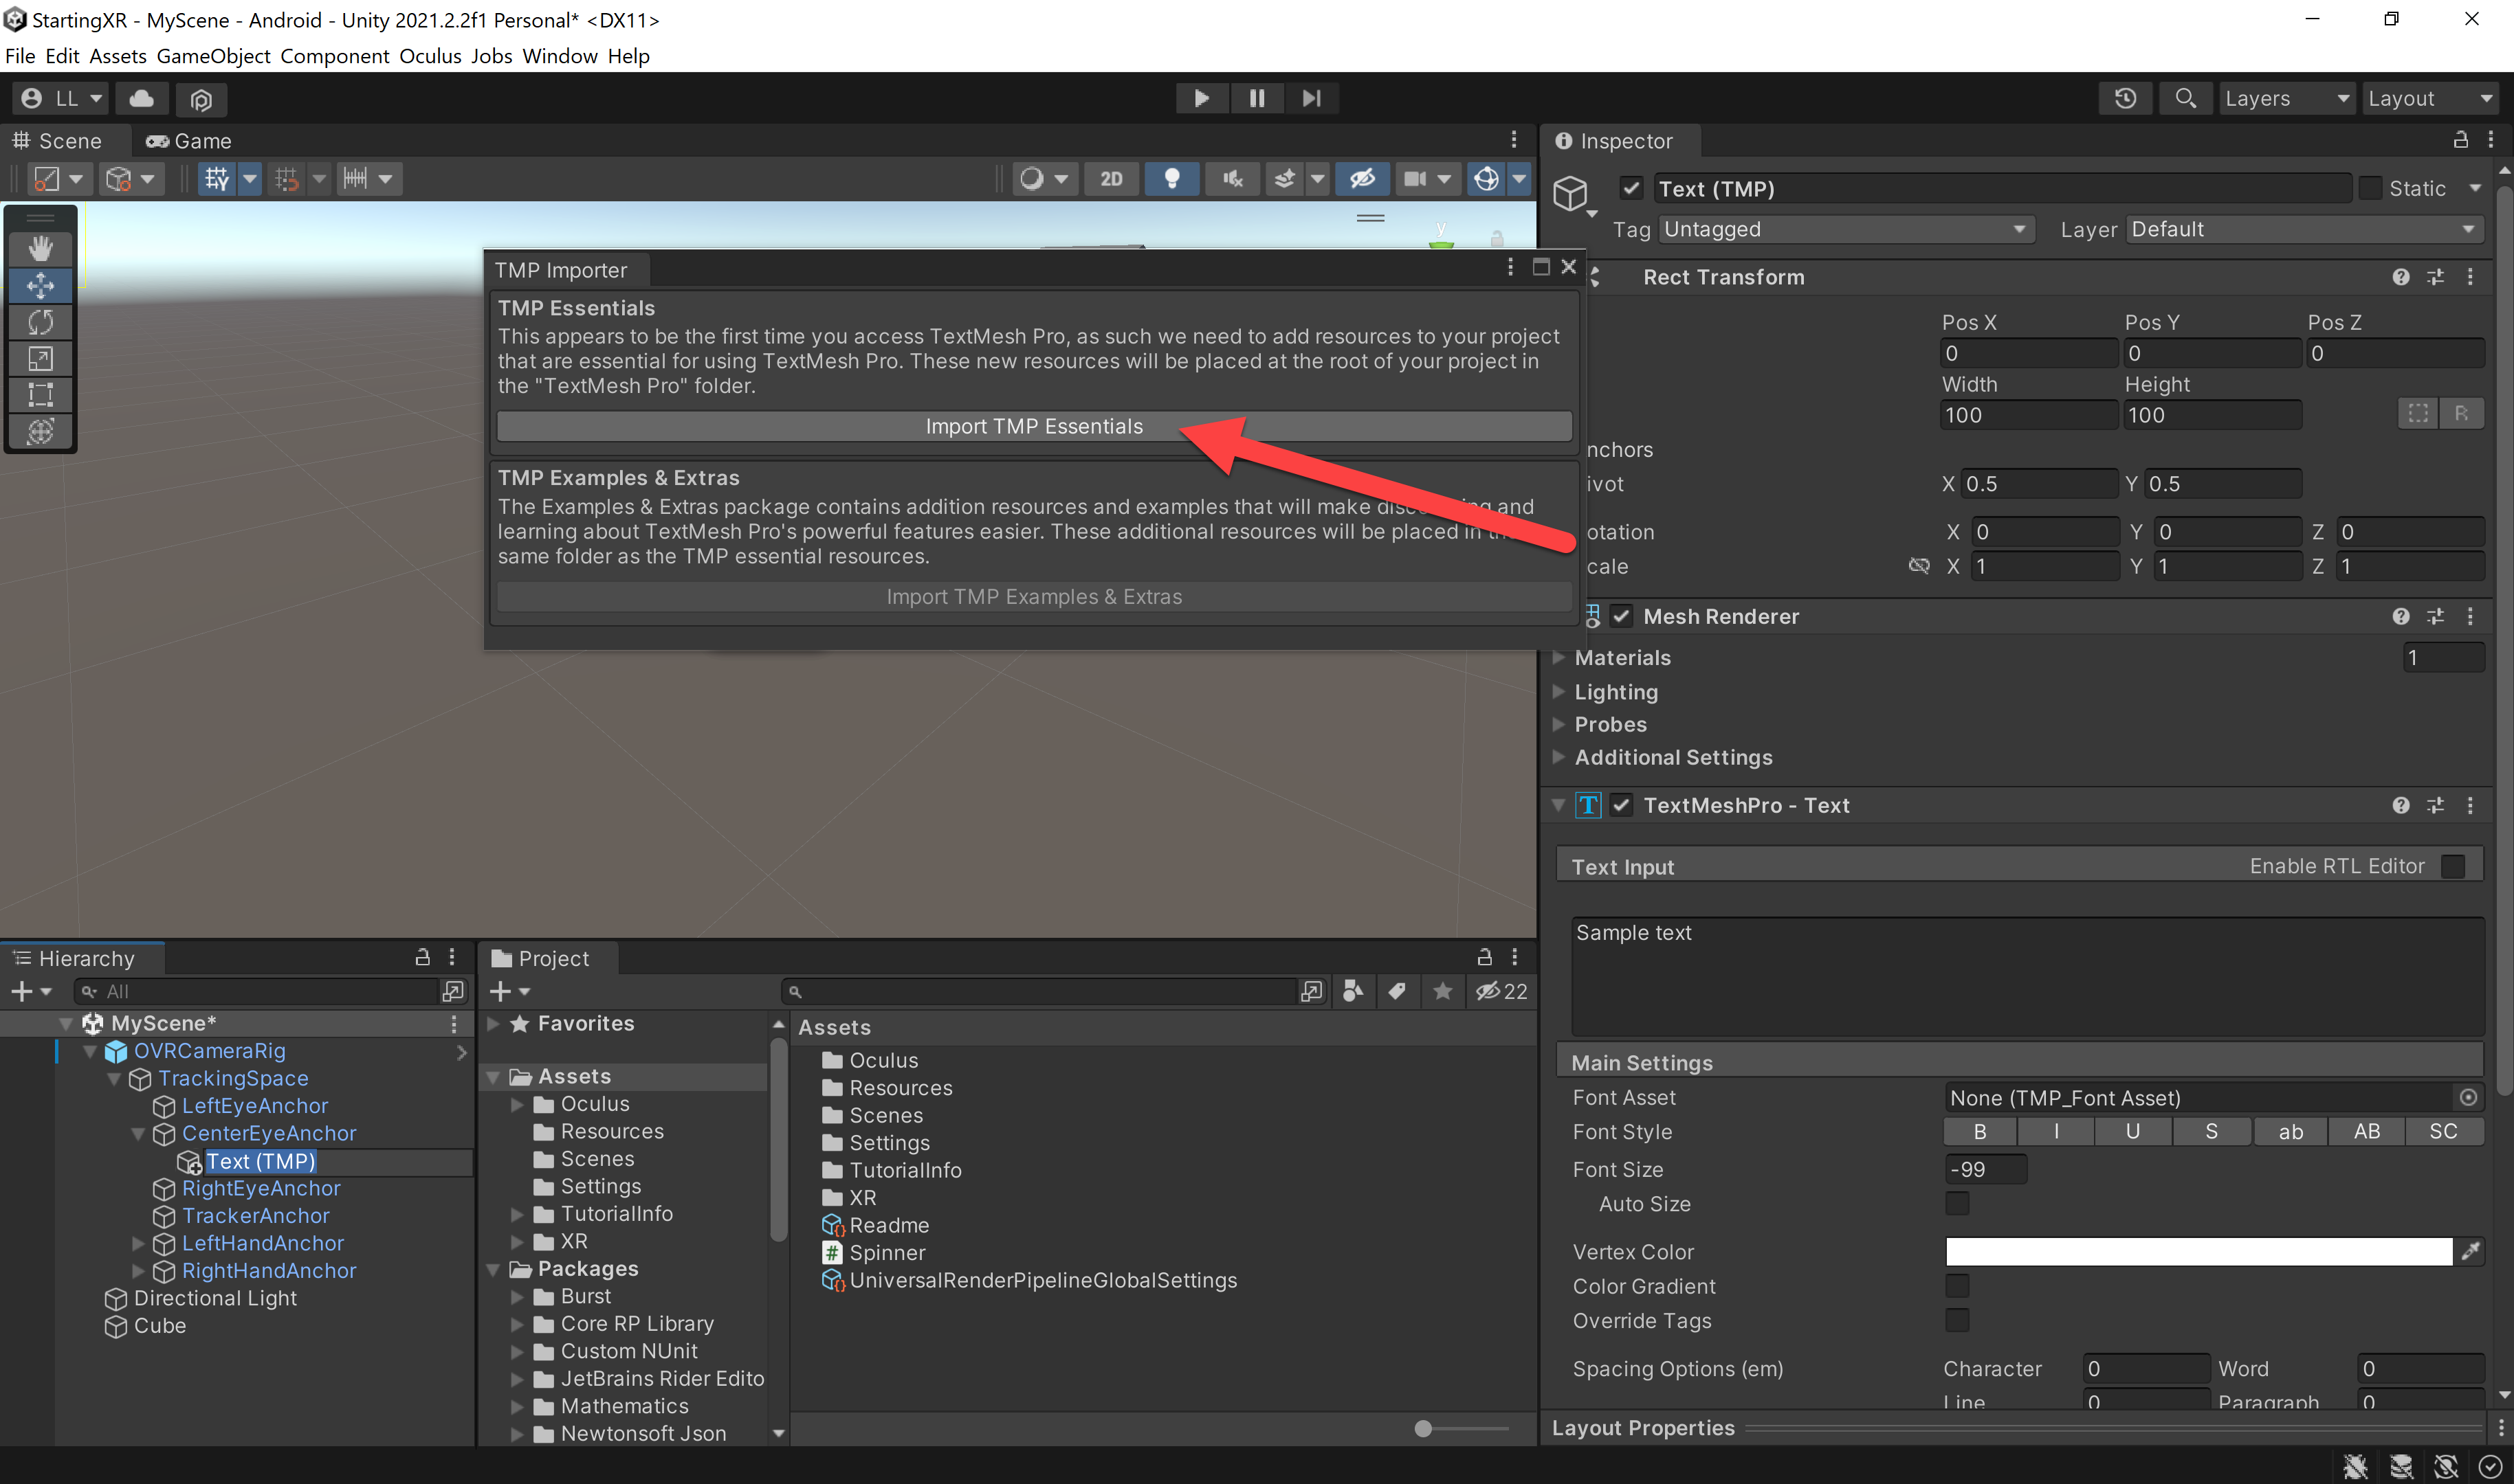Apply Bold font style button

1978,1132
